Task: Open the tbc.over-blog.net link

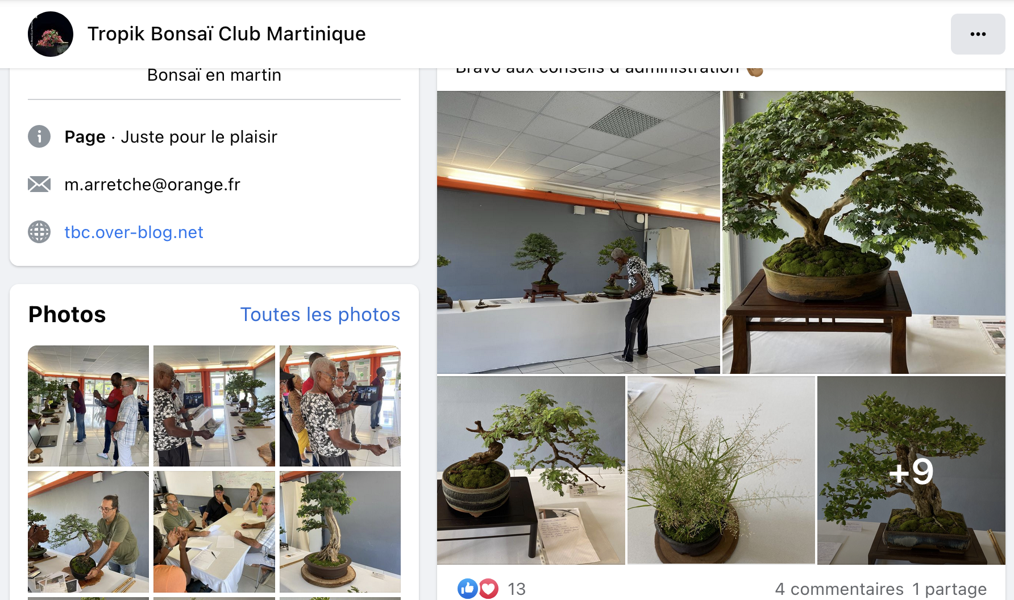Action: coord(134,232)
